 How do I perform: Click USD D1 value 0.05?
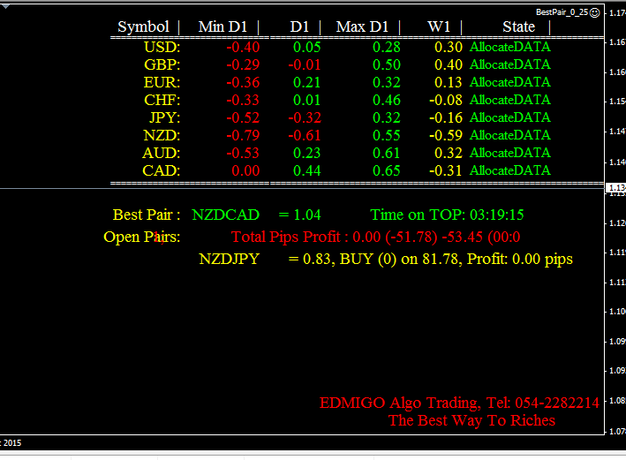point(307,47)
